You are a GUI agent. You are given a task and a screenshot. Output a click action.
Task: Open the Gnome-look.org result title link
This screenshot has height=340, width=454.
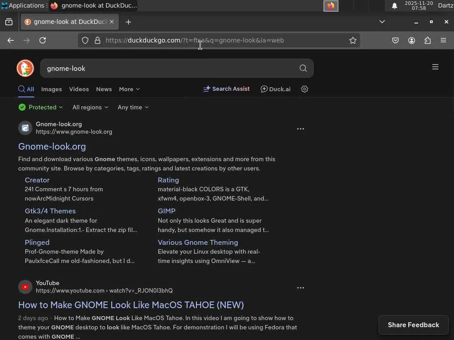pyautogui.click(x=52, y=146)
